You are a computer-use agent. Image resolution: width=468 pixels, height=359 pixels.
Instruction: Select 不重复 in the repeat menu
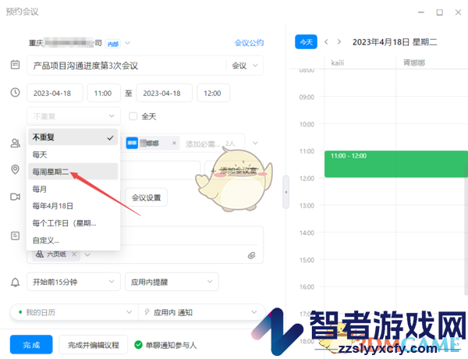point(73,137)
